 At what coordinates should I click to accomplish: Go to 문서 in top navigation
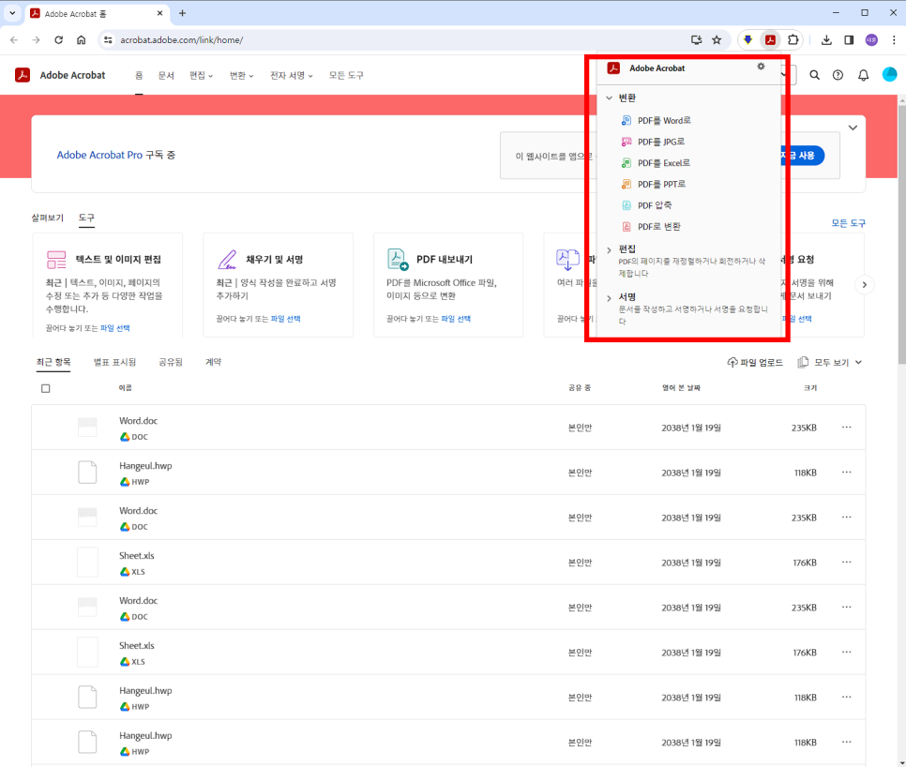click(x=166, y=75)
